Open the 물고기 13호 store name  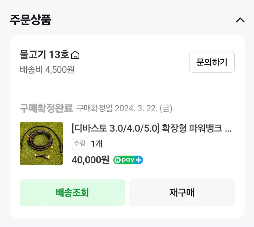point(44,55)
